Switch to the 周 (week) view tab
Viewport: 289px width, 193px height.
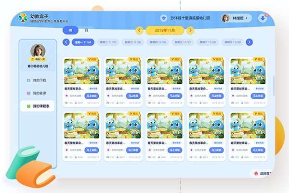click(71, 30)
